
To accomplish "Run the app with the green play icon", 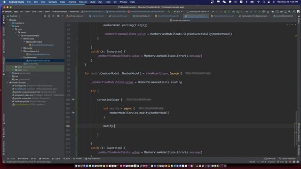I will [213, 12].
